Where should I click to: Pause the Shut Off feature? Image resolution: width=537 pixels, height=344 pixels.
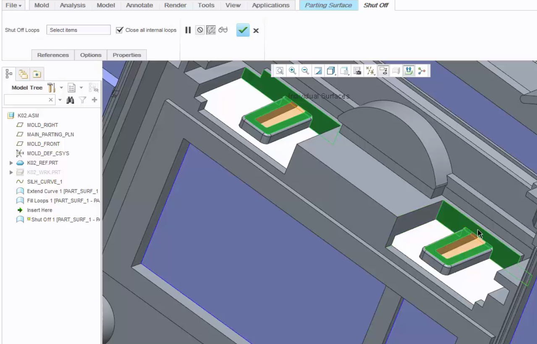pyautogui.click(x=188, y=30)
